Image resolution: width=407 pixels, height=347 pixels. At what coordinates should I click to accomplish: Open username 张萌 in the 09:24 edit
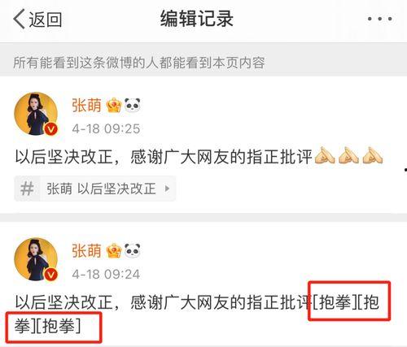pos(86,251)
